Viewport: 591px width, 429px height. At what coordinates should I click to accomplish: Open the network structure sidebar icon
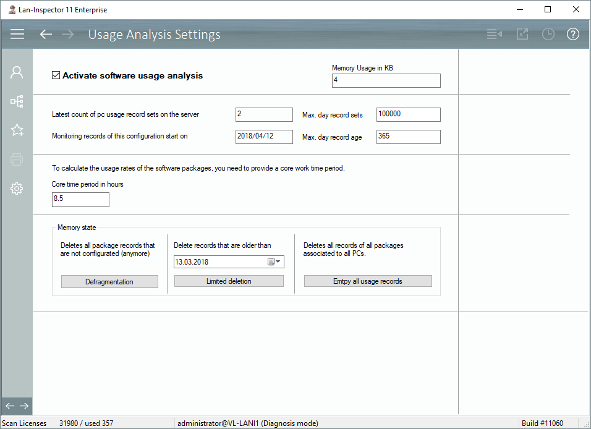[17, 101]
